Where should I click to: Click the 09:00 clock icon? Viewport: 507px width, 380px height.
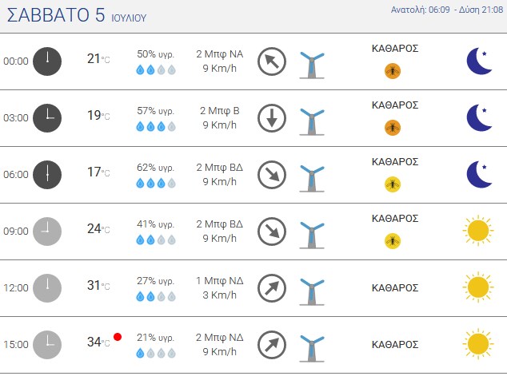pyautogui.click(x=47, y=232)
